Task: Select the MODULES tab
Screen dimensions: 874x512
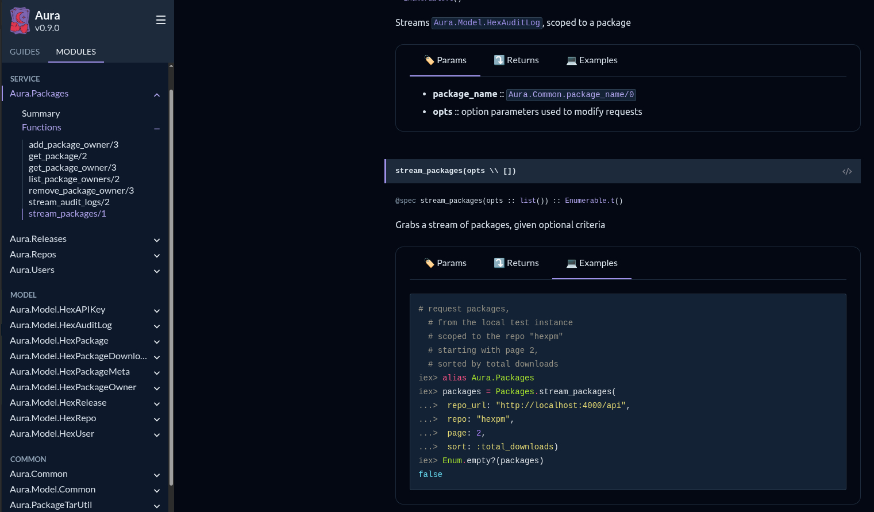Action: click(76, 52)
